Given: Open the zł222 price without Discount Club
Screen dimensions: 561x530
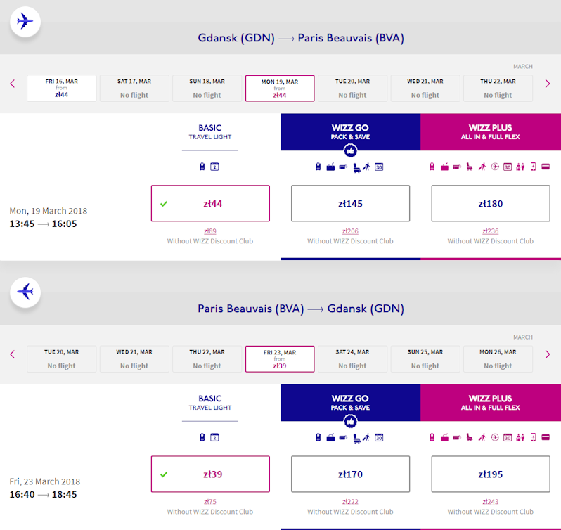Looking at the screenshot, I should point(350,502).
